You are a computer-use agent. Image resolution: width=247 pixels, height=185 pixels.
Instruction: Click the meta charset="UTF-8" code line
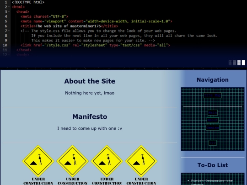coord(44,16)
